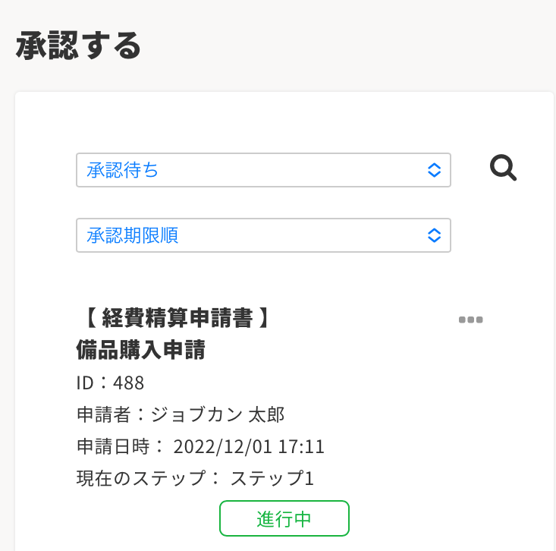
Task: Open the 承認期限順 sort dropdown
Action: point(263,235)
